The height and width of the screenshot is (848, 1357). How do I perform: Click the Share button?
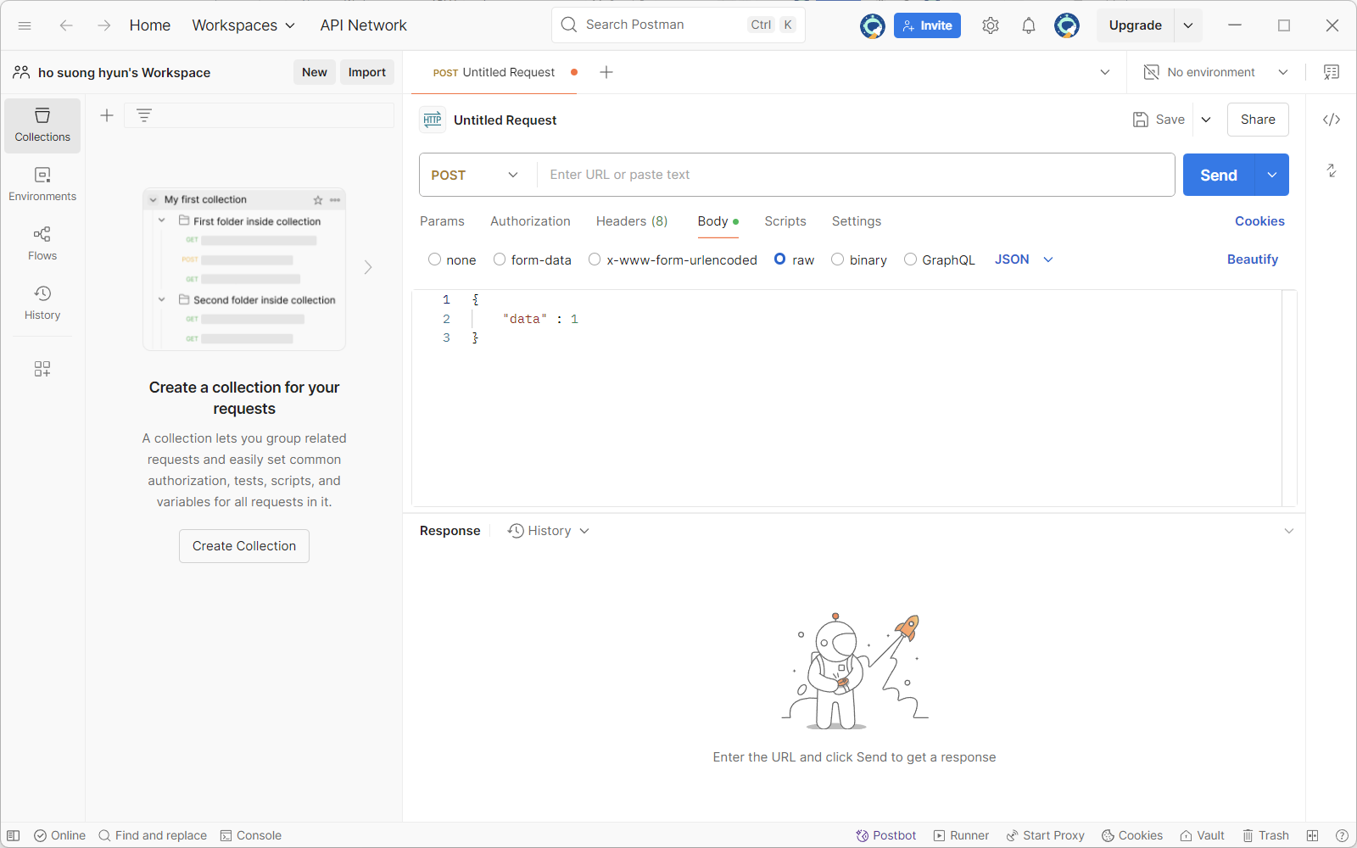tap(1258, 120)
